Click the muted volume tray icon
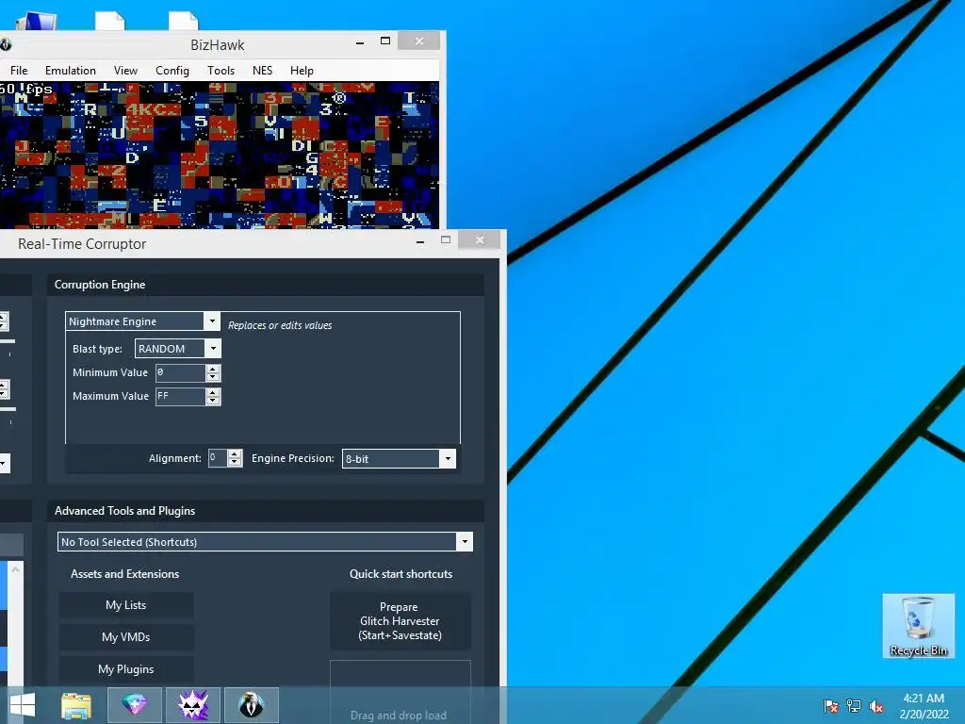Viewport: 965px width, 724px height. click(876, 705)
